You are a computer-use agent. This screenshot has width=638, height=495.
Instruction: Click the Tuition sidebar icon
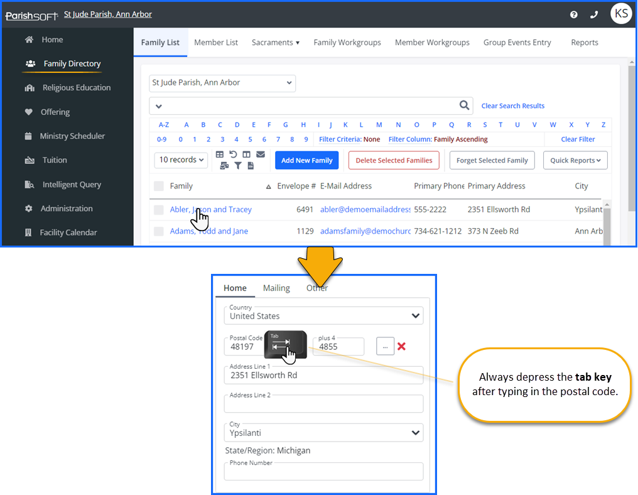30,160
